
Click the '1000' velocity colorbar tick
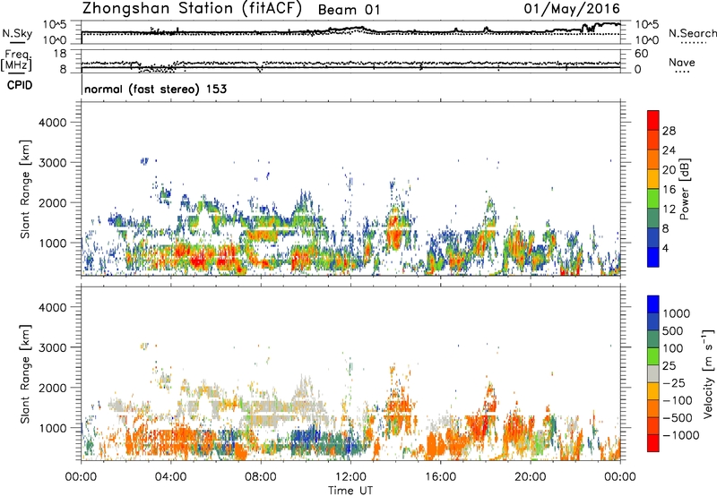pyautogui.click(x=677, y=313)
